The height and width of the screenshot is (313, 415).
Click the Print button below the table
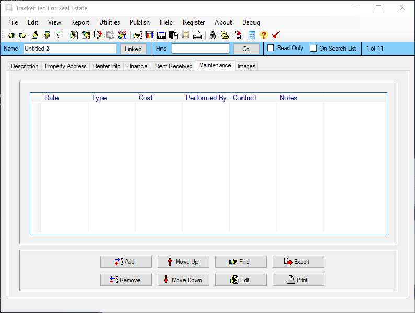pos(298,280)
